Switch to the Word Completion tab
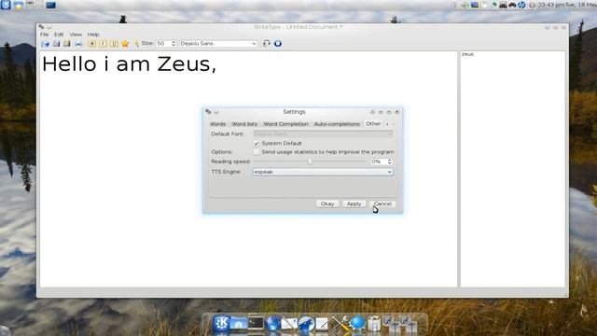 (285, 124)
